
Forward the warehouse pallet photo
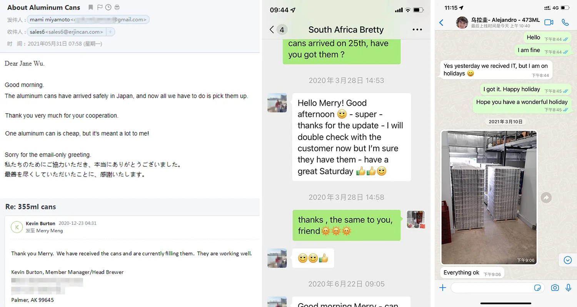coord(546,198)
